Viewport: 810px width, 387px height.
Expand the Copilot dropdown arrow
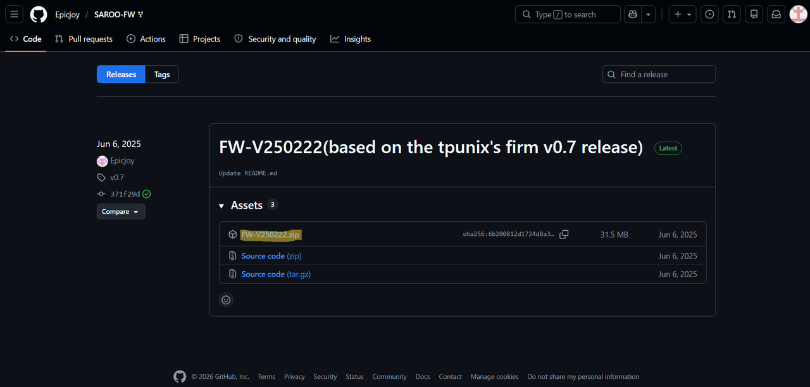point(649,14)
